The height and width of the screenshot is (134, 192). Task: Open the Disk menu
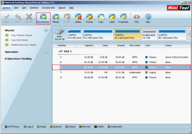click(24, 8)
